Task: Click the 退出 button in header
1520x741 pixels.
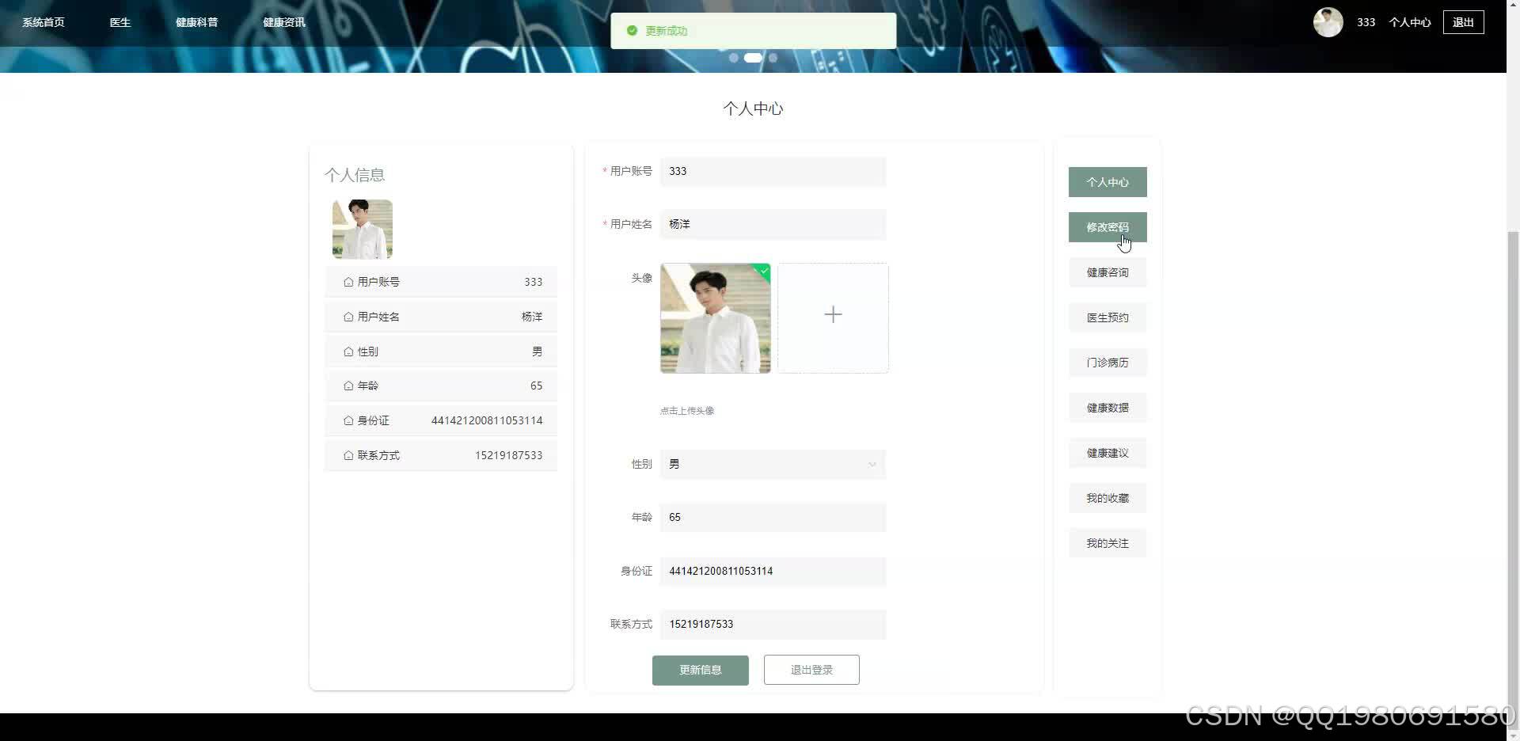Action: point(1463,22)
